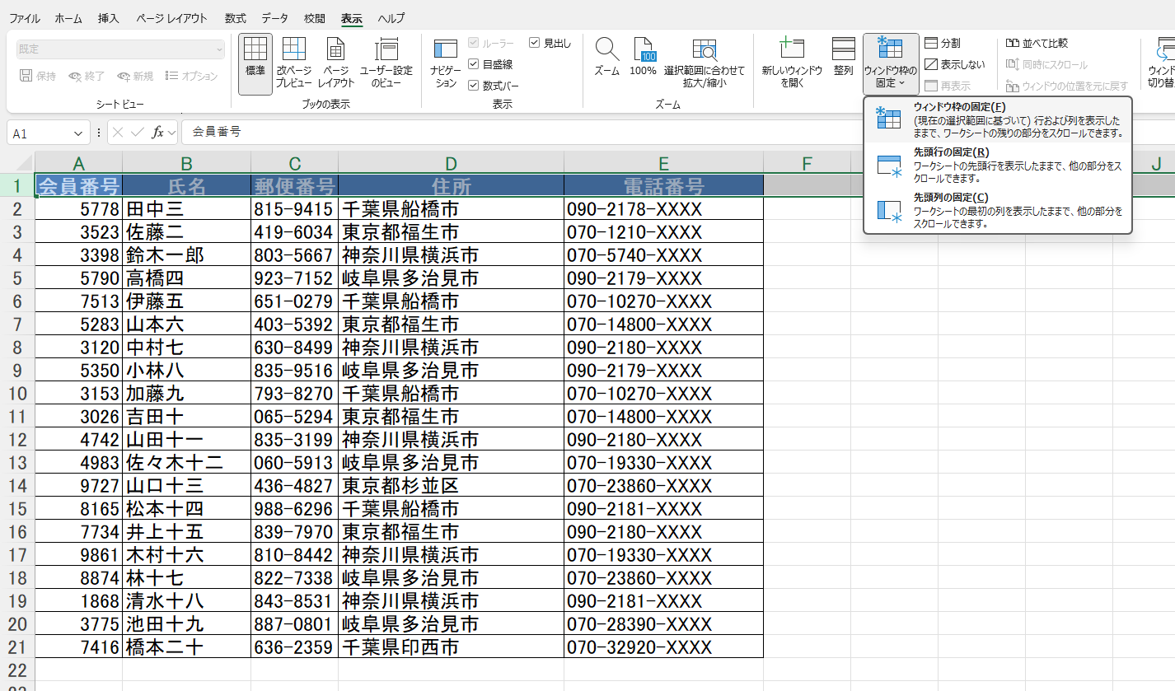Switch to the 校閲 tab

(314, 18)
